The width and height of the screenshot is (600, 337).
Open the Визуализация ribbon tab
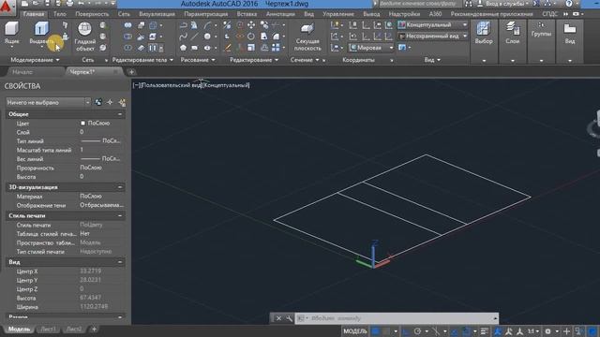157,14
